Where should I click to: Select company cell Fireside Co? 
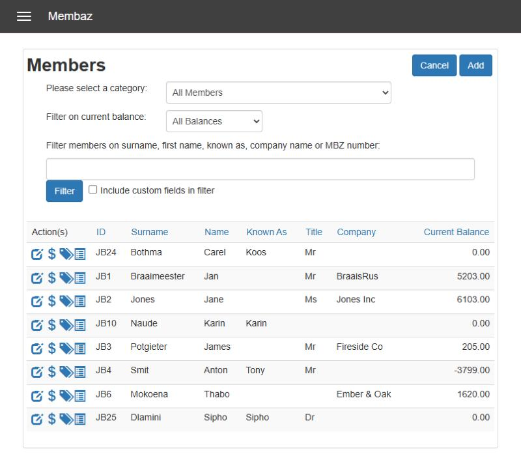pyautogui.click(x=359, y=347)
